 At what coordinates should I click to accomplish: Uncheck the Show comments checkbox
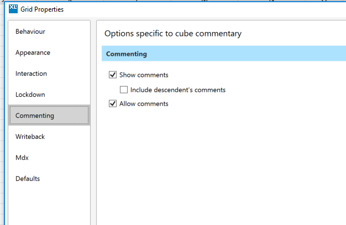(113, 75)
